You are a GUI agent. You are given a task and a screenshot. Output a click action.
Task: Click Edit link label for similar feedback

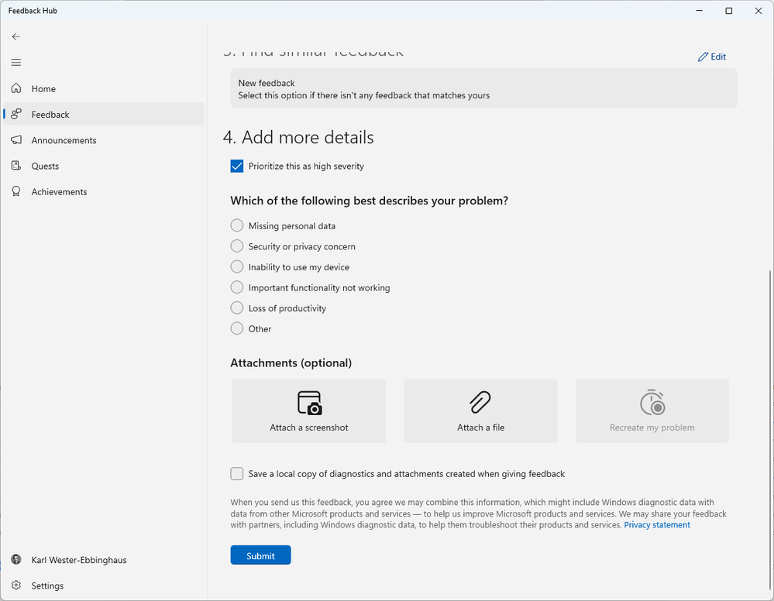click(718, 57)
